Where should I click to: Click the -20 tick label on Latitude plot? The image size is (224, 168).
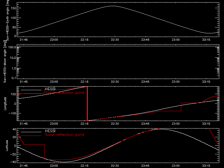click(13, 154)
